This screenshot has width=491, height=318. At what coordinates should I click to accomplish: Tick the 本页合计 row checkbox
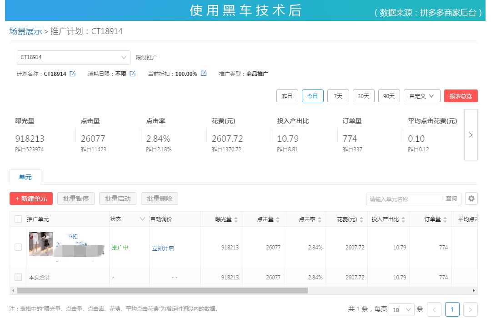[18, 277]
